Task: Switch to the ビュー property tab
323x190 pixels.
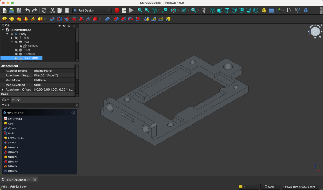Action: (x=5, y=100)
